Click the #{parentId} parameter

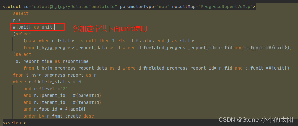pyautogui.click(x=87, y=95)
